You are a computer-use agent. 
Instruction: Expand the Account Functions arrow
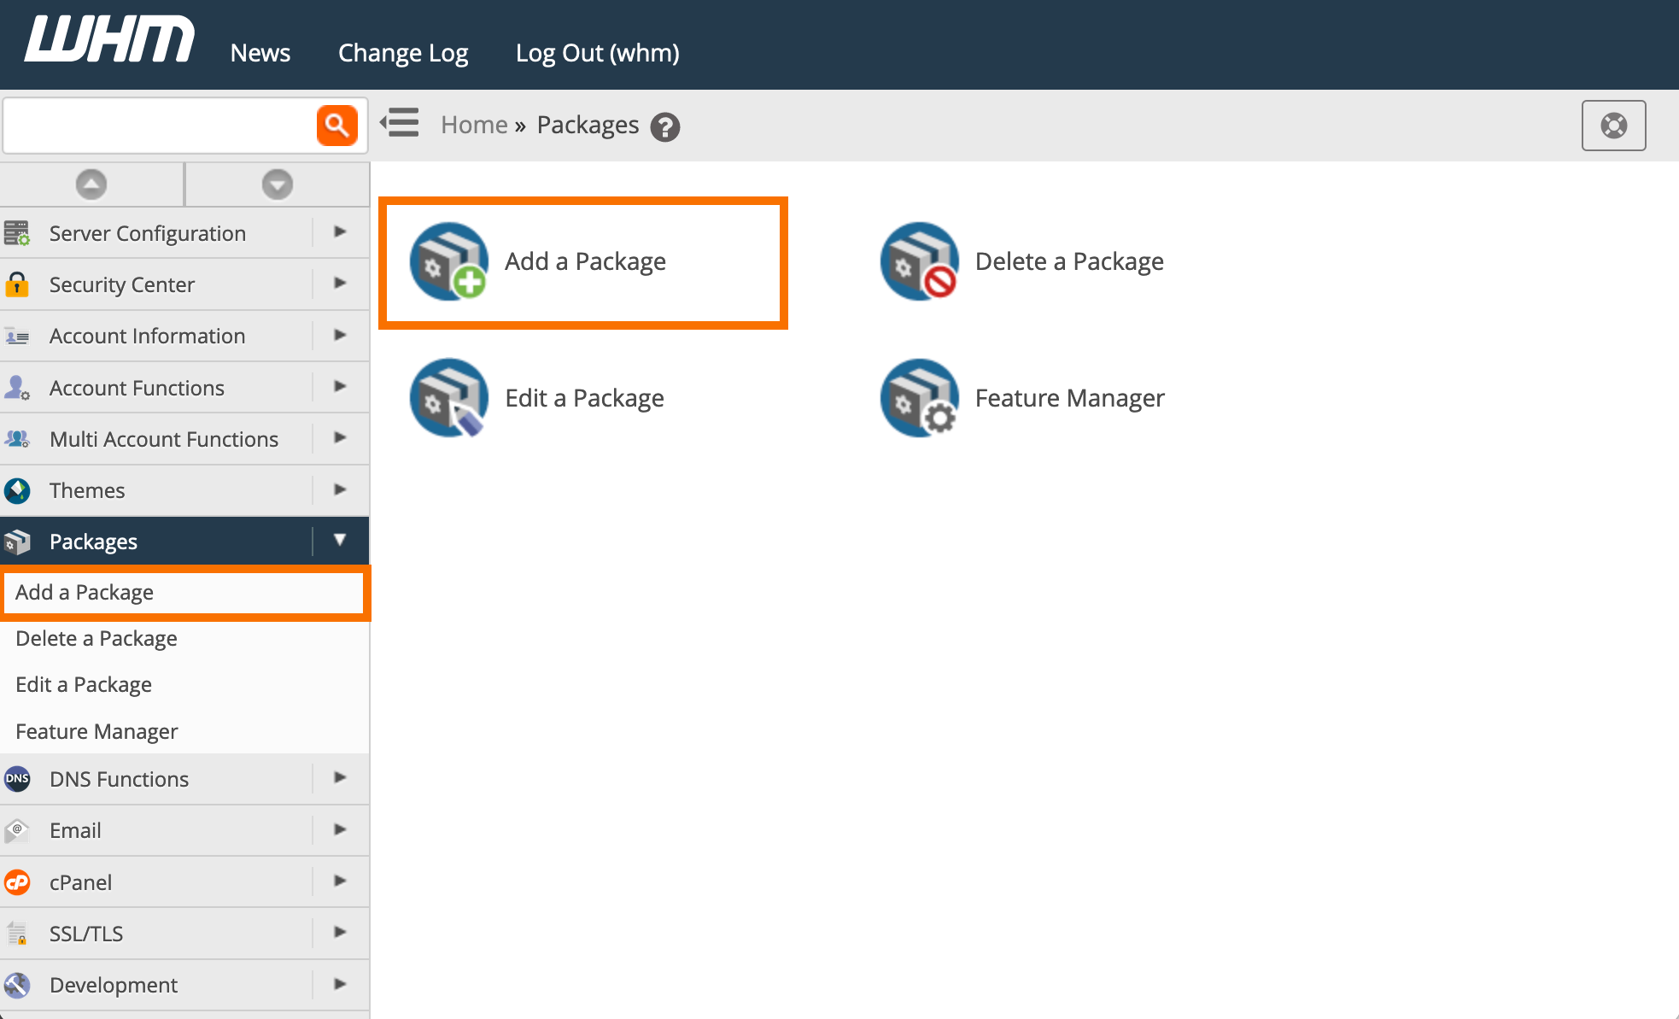[x=340, y=386]
